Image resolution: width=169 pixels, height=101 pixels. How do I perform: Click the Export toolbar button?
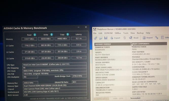click(x=115, y=38)
